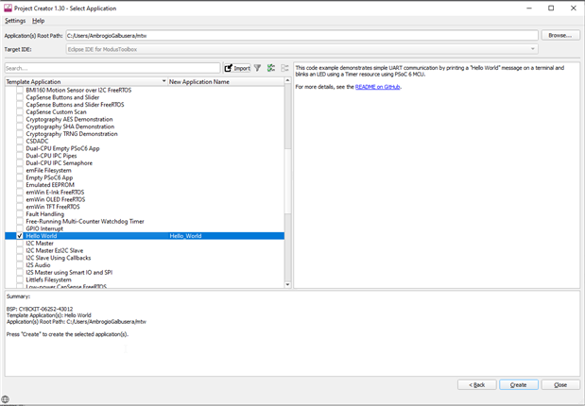Open the README on GitHub link
This screenshot has width=585, height=406.
point(378,87)
